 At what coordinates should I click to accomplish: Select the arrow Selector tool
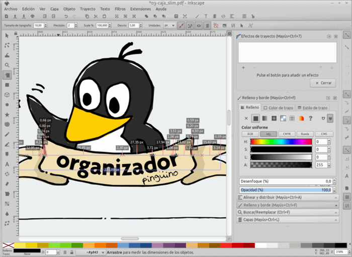[7, 36]
